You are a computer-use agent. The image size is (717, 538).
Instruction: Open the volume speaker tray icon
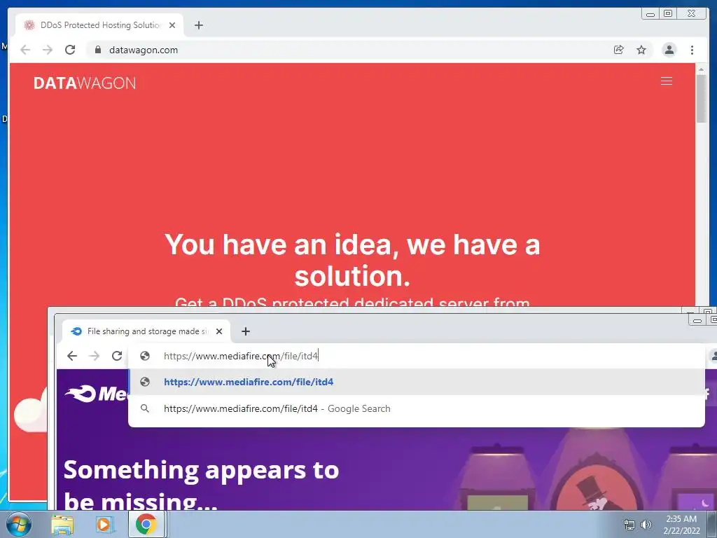tap(646, 525)
